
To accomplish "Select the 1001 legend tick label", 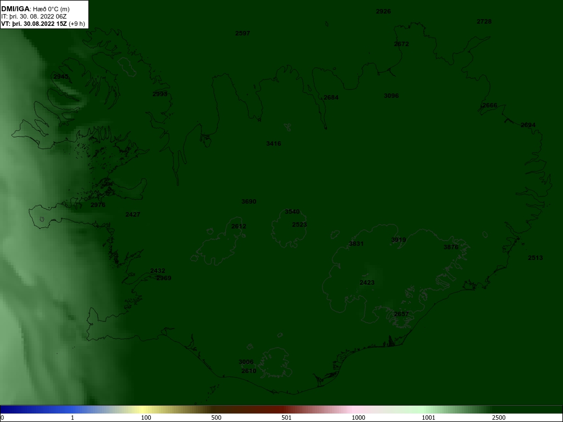I will pyautogui.click(x=428, y=417).
